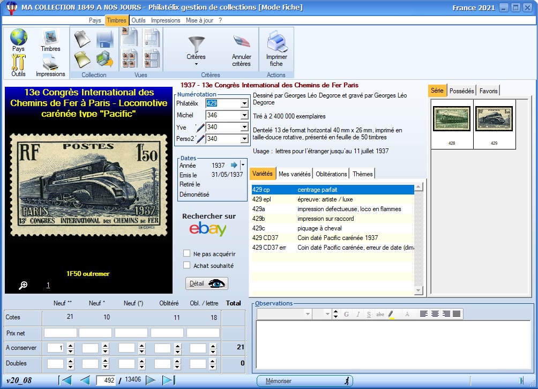538x389 pixels.
Task: Click the exit door icon in status bar
Action: [x=521, y=380]
